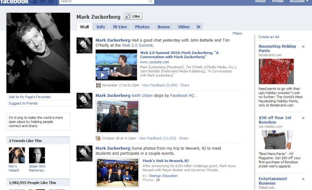Open the Photos tab

pyautogui.click(x=142, y=27)
